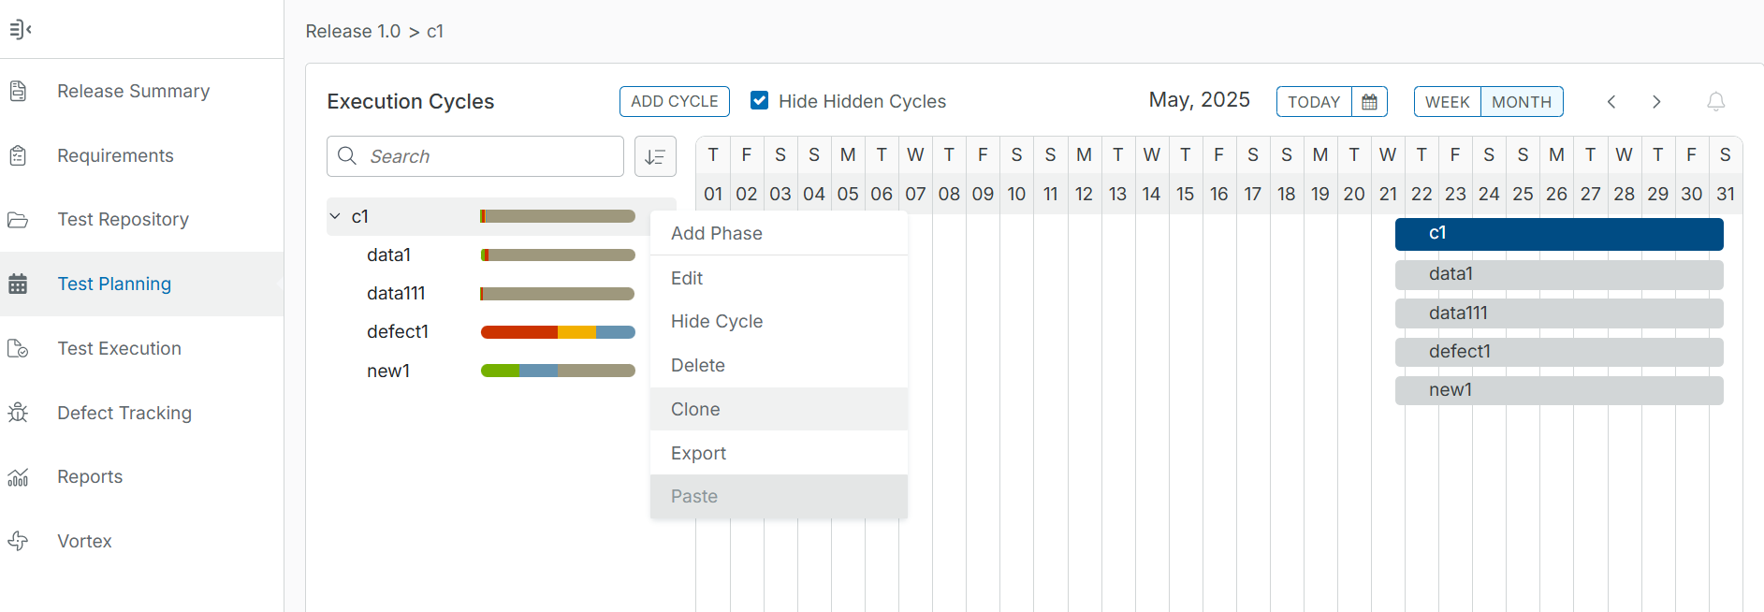Go to the next month arrow
This screenshot has width=1764, height=612.
[1656, 102]
